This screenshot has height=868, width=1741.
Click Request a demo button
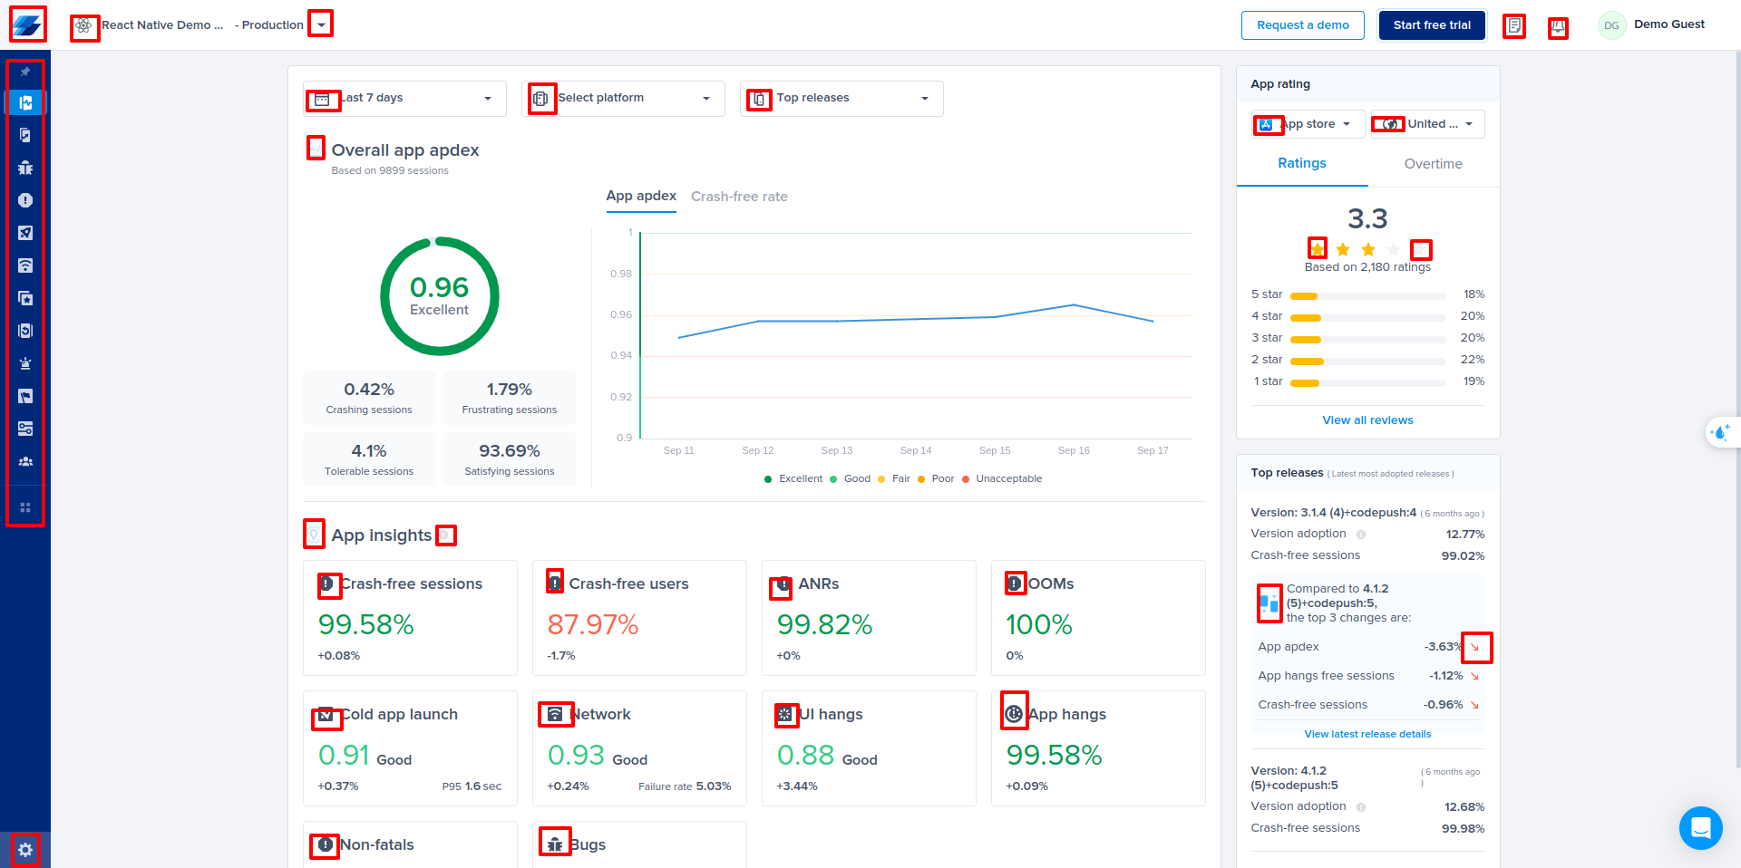coord(1303,25)
